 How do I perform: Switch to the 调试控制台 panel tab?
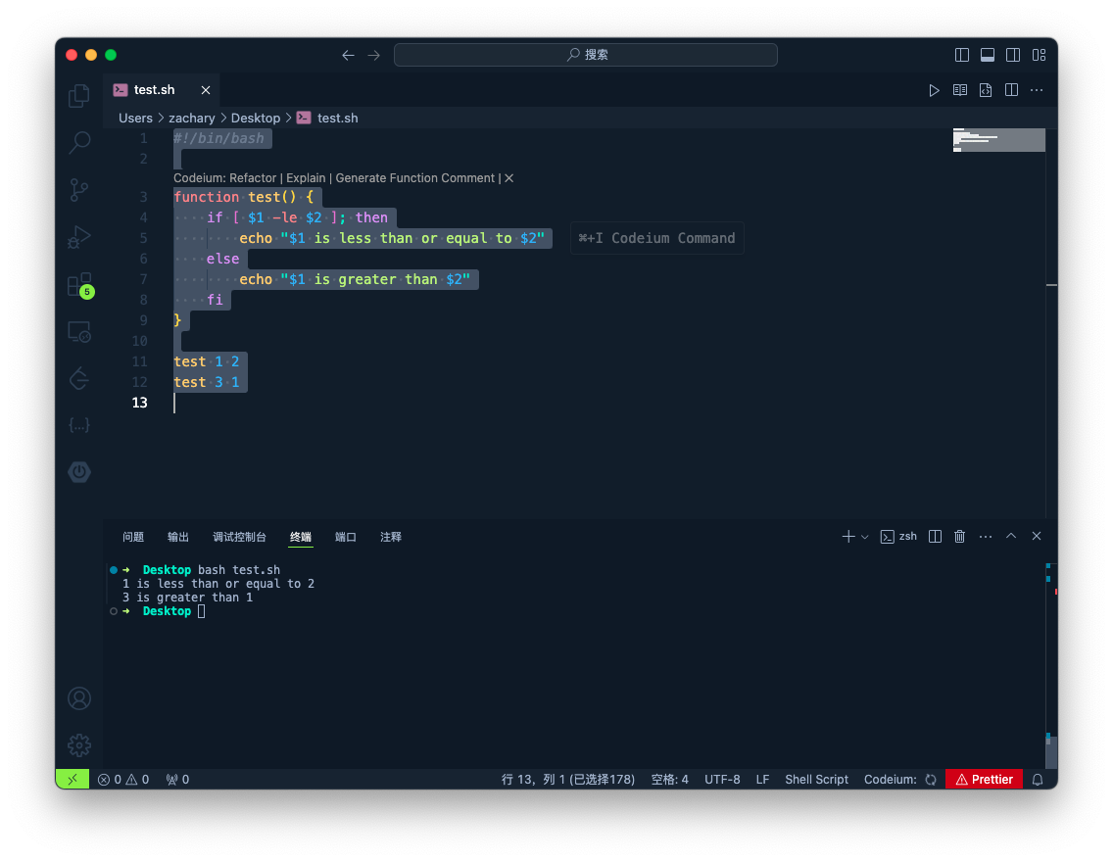click(x=239, y=537)
